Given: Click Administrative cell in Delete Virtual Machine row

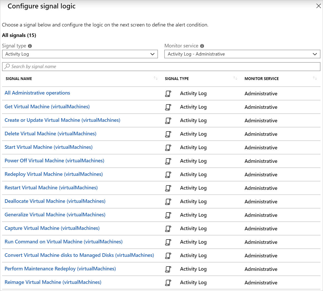Looking at the screenshot, I should coord(261,134).
